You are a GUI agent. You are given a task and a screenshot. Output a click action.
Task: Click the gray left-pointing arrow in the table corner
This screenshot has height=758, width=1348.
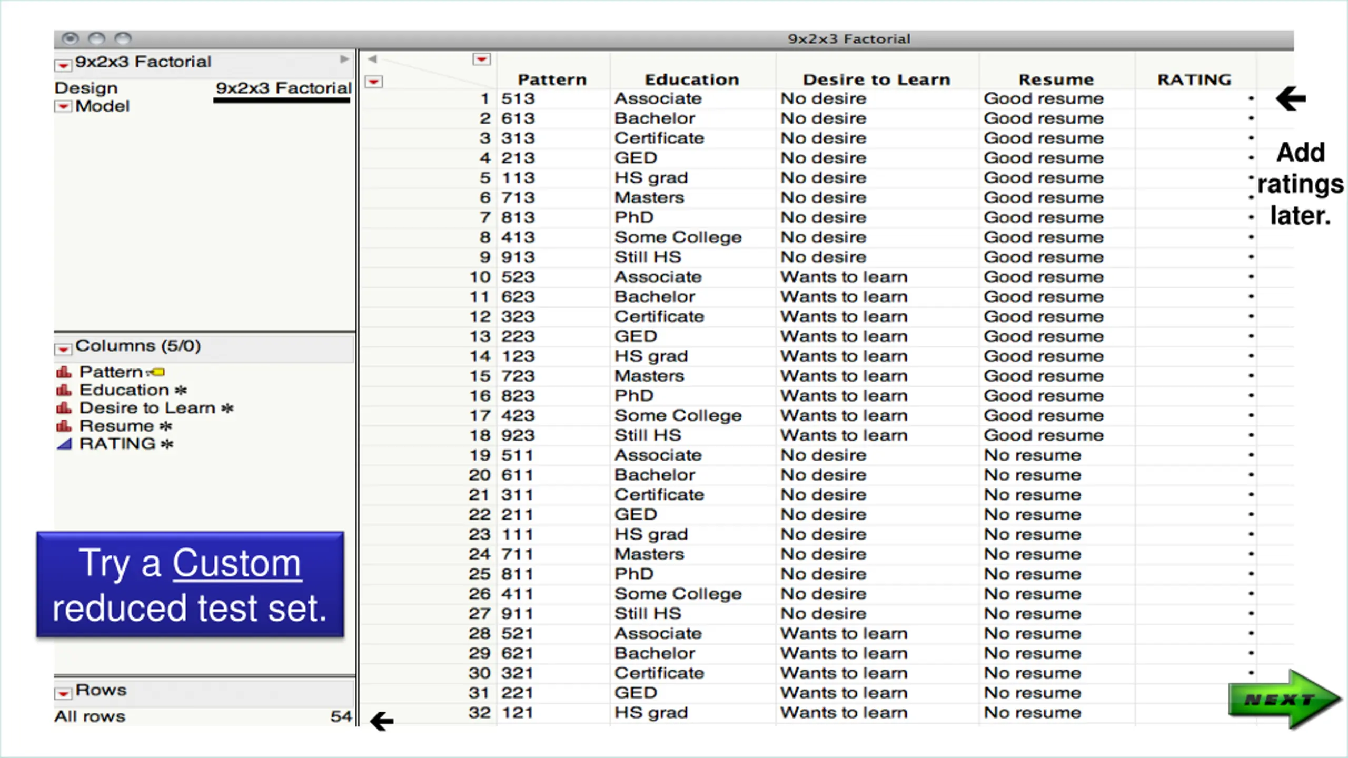point(372,59)
